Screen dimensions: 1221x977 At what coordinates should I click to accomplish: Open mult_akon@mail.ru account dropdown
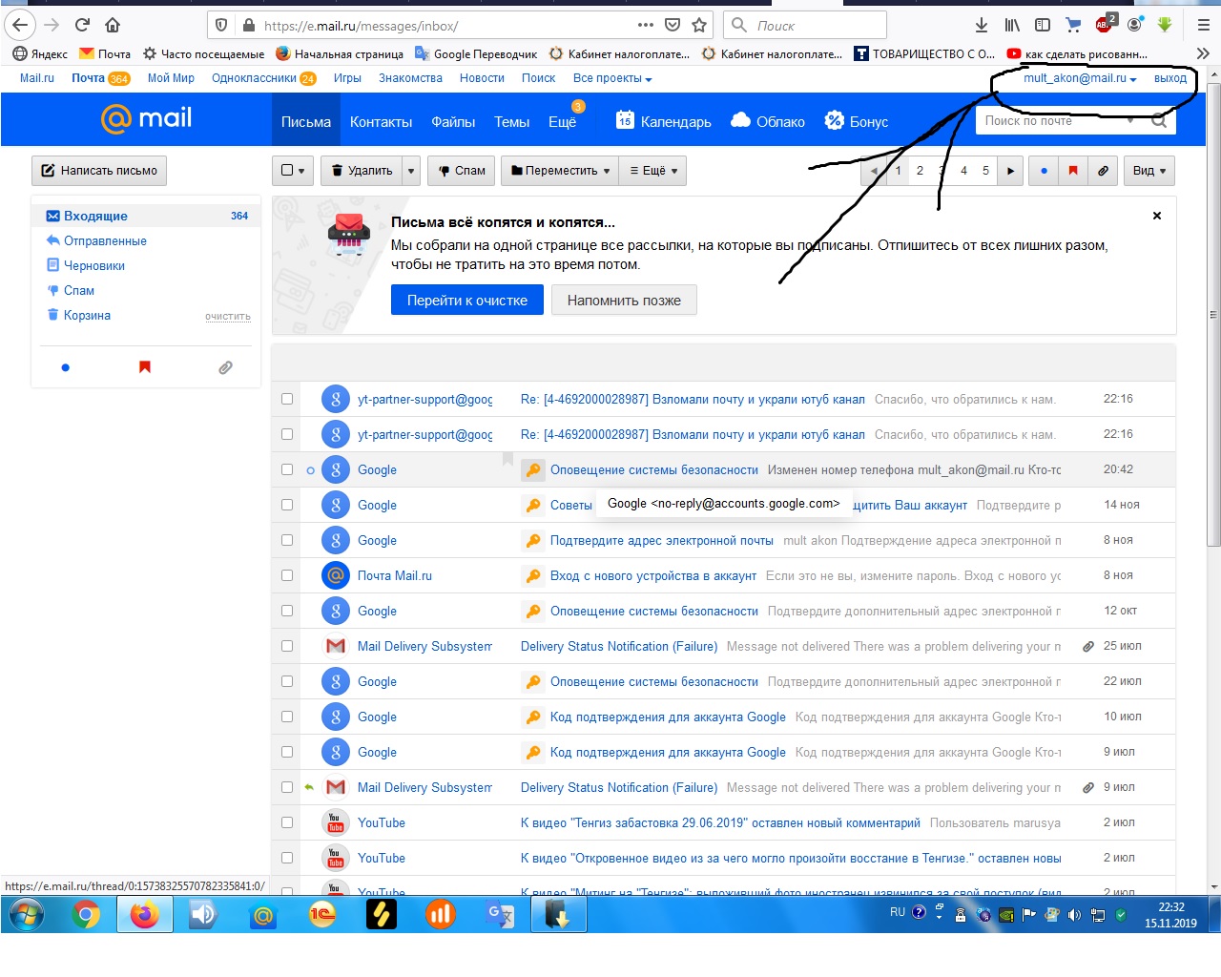point(1080,78)
